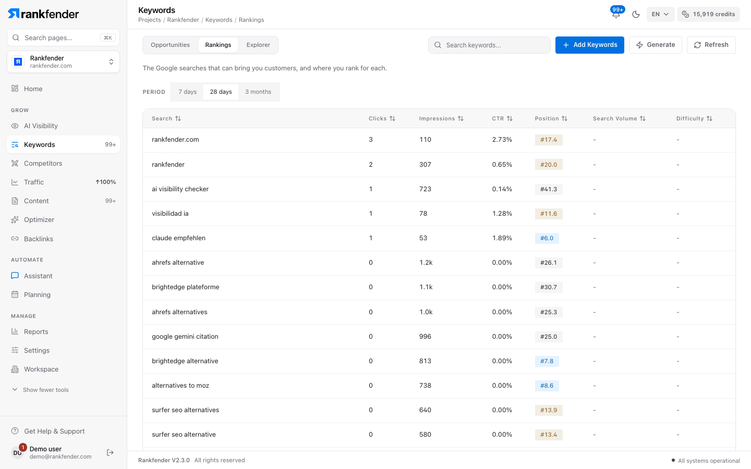Click the Generate button
This screenshot has height=469, width=751.
click(656, 45)
